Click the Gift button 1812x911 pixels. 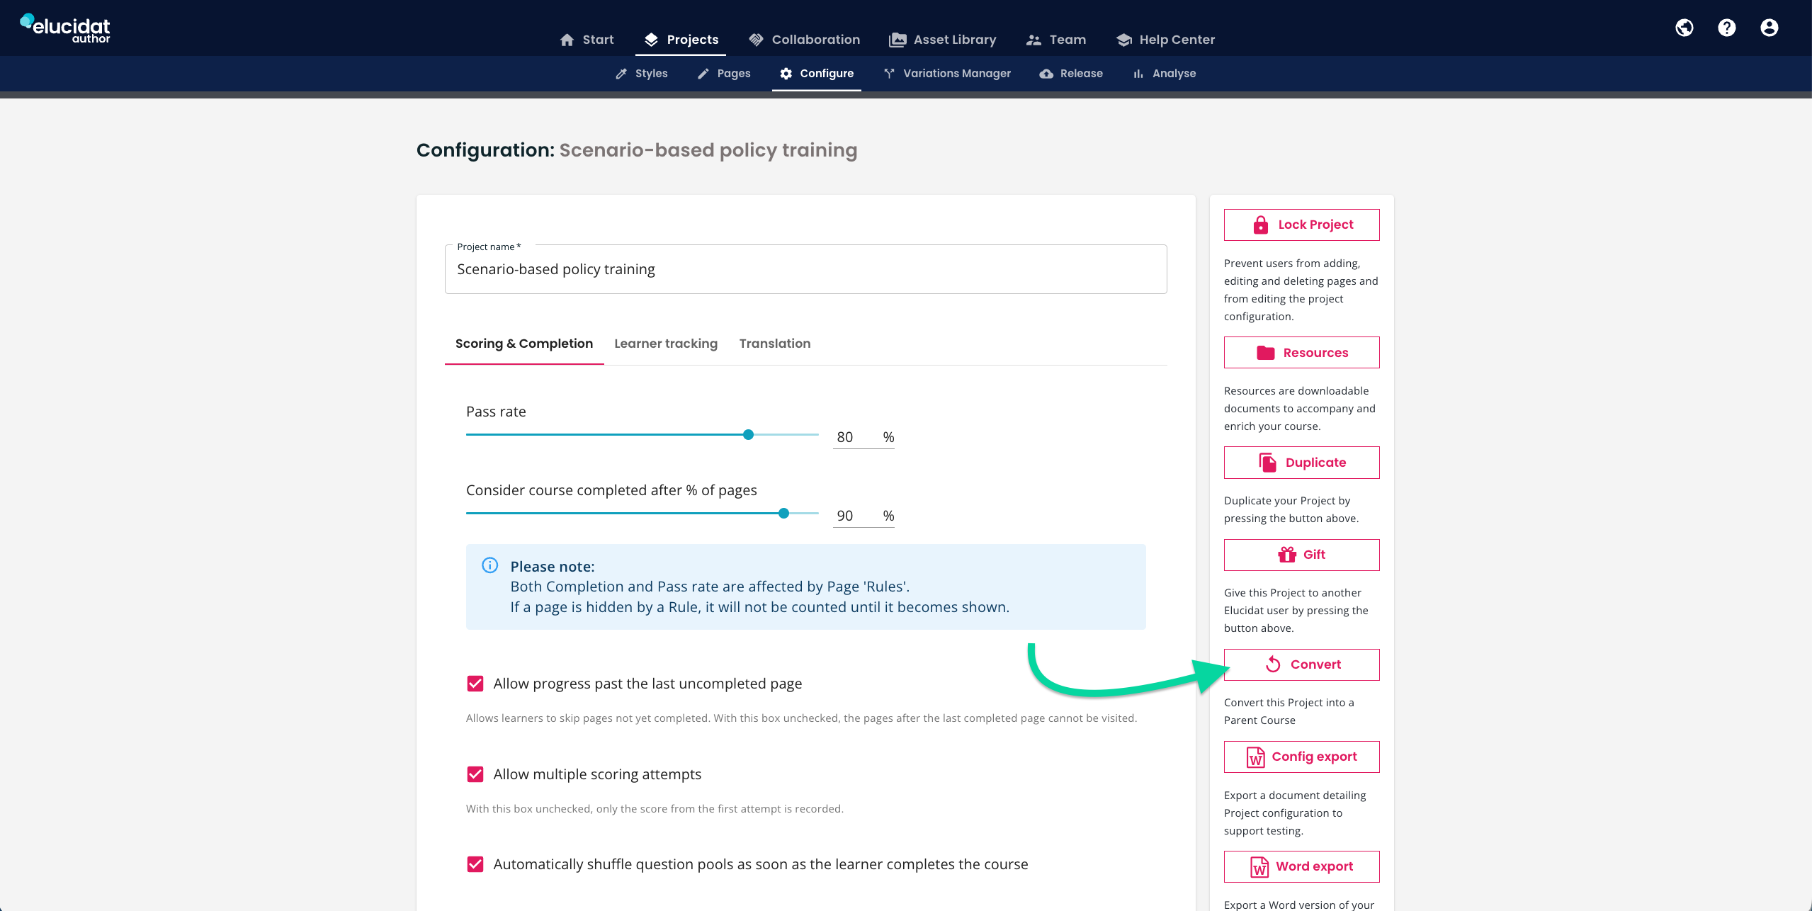click(x=1301, y=555)
